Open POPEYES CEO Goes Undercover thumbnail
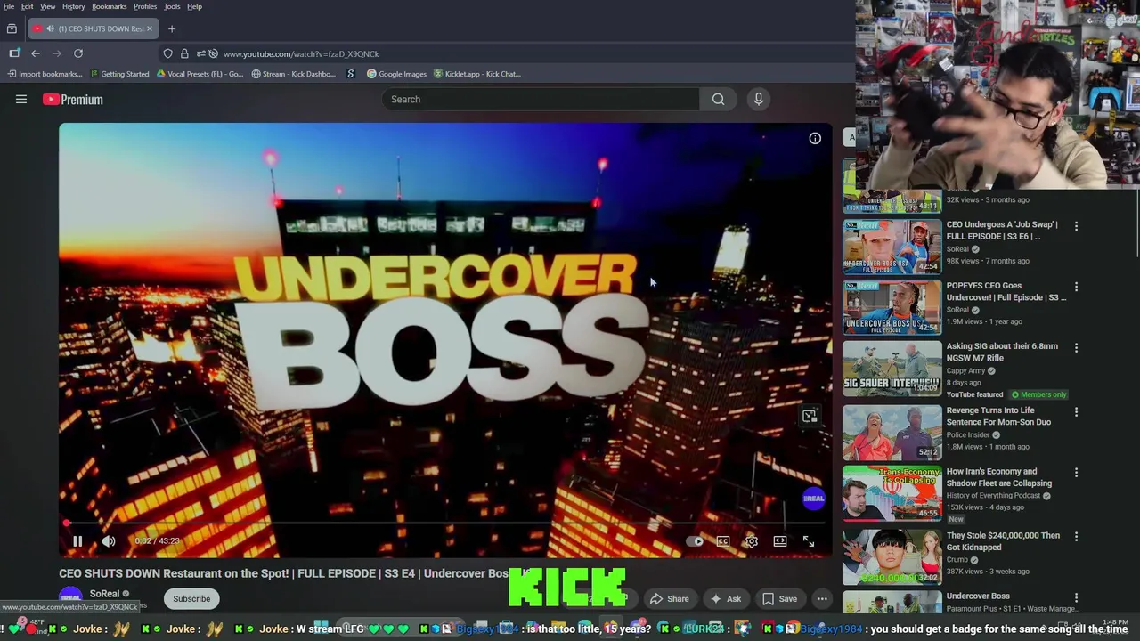Viewport: 1140px width, 641px height. [x=892, y=307]
